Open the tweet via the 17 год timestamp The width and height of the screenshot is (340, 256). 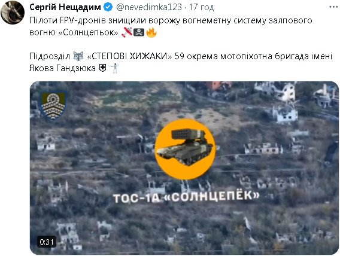tap(202, 7)
